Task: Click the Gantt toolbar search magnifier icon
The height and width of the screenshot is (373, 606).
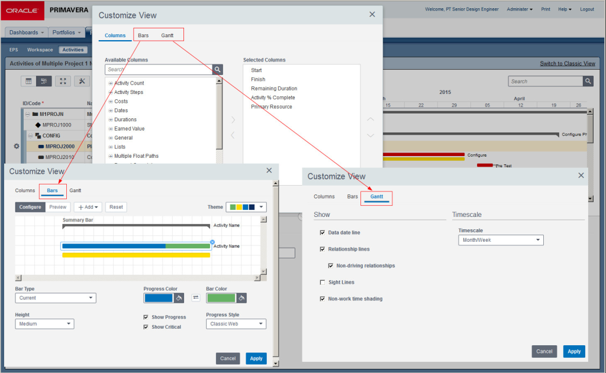Action: 588,81
